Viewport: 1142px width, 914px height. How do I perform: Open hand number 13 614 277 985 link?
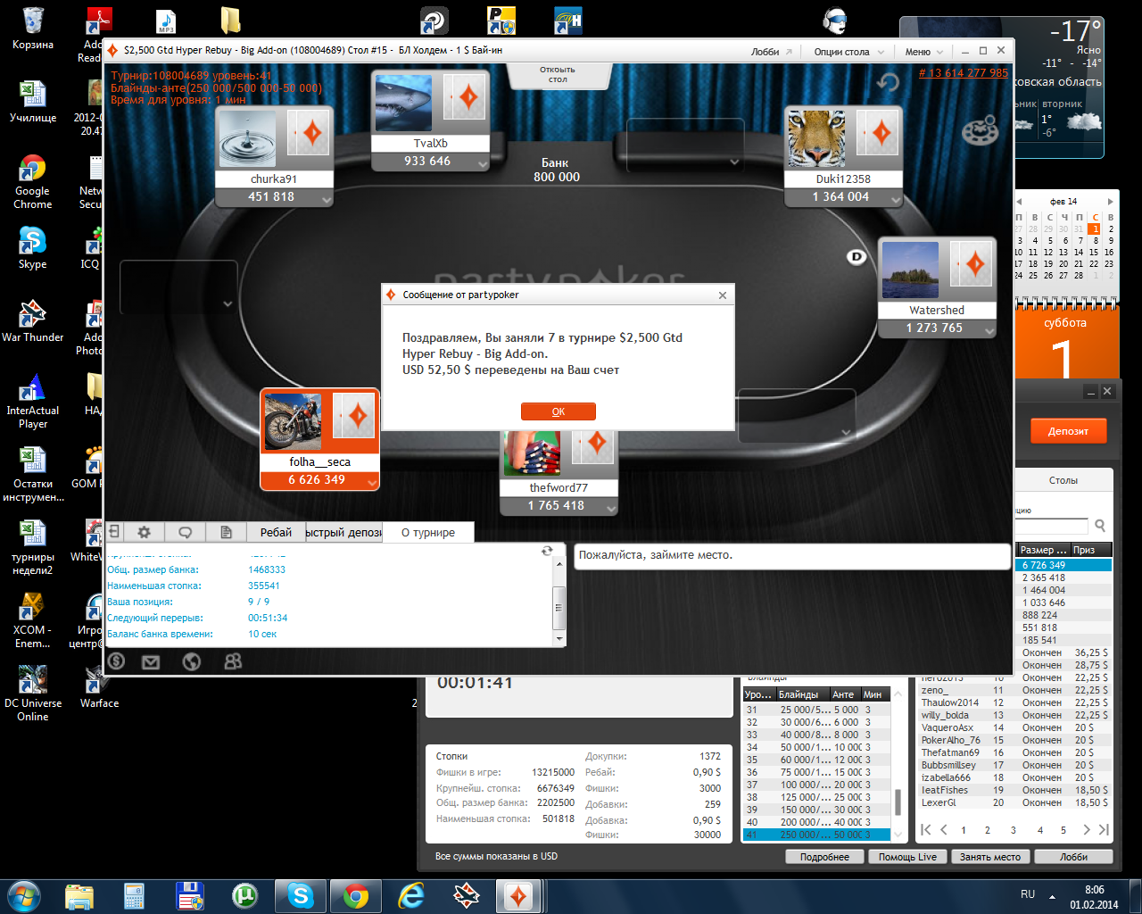click(964, 73)
